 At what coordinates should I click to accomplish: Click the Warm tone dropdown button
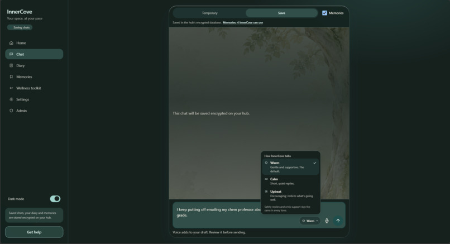point(310,221)
